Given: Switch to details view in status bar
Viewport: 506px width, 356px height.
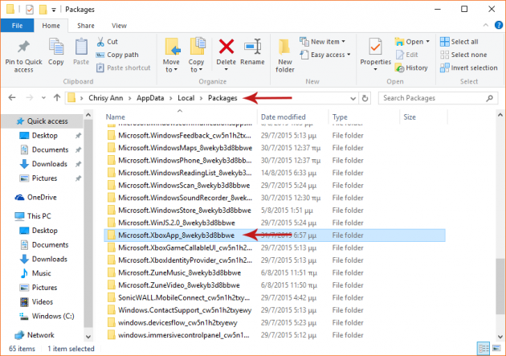Looking at the screenshot, I should point(482,349).
